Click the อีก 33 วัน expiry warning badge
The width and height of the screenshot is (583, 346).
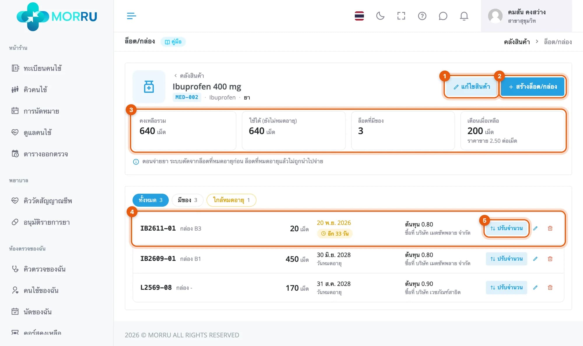pyautogui.click(x=335, y=234)
